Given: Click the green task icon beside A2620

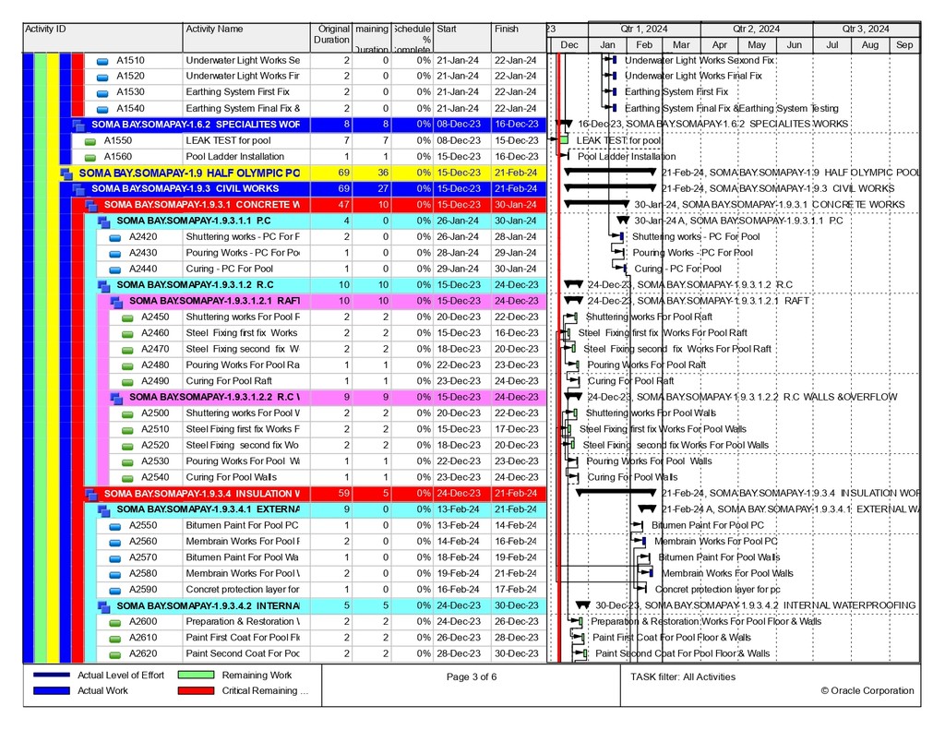Looking at the screenshot, I should (115, 654).
